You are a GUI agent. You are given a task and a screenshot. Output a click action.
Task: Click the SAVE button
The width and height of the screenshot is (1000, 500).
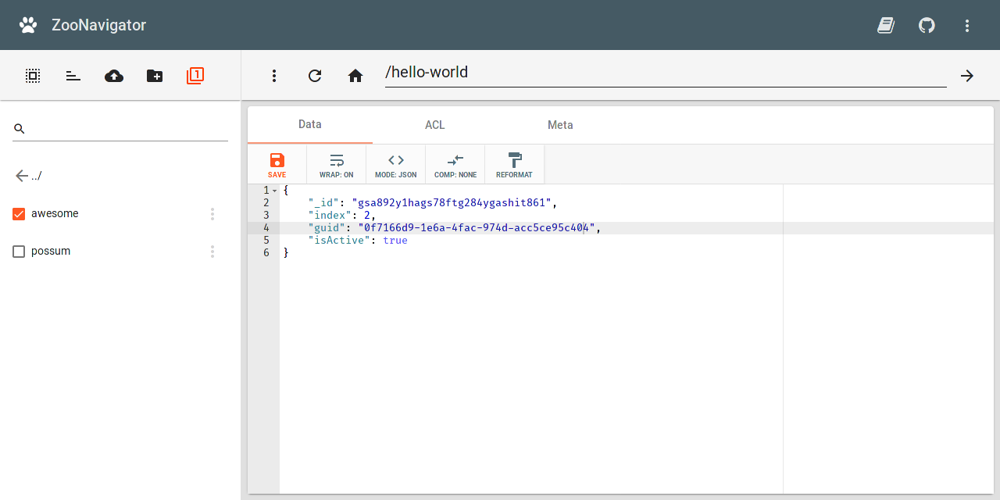(x=277, y=165)
